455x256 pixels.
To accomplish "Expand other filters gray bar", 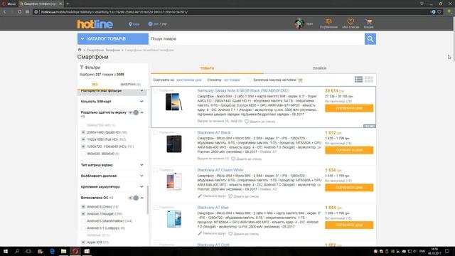I will tap(112, 92).
